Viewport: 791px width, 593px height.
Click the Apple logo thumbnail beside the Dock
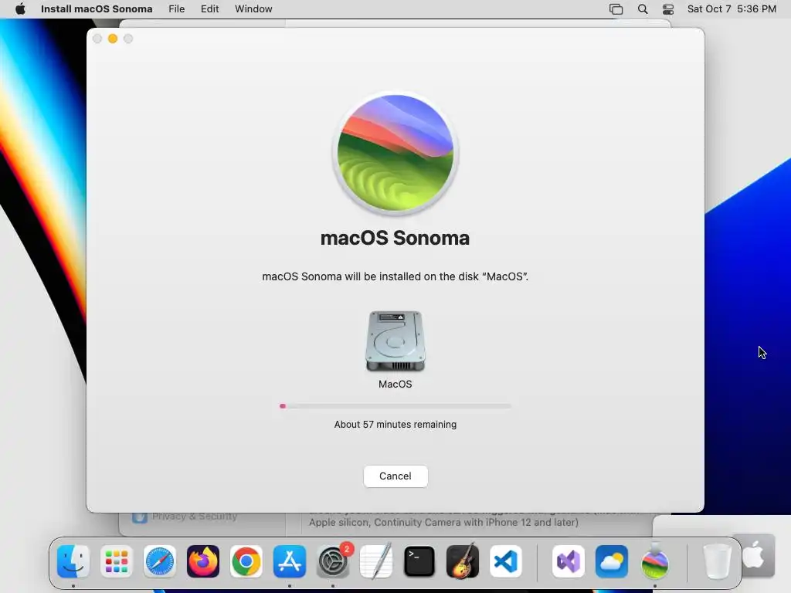click(x=754, y=555)
